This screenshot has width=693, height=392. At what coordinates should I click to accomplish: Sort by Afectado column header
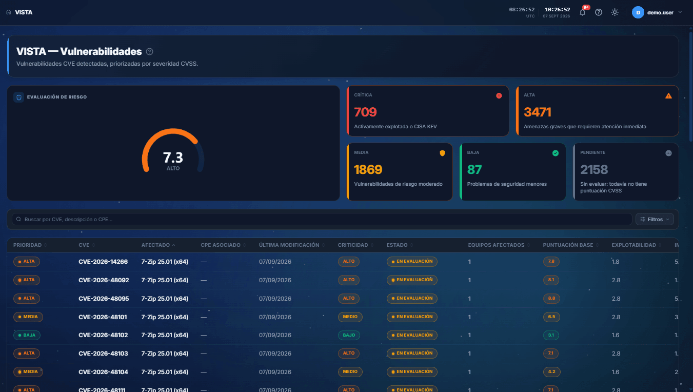(x=158, y=245)
